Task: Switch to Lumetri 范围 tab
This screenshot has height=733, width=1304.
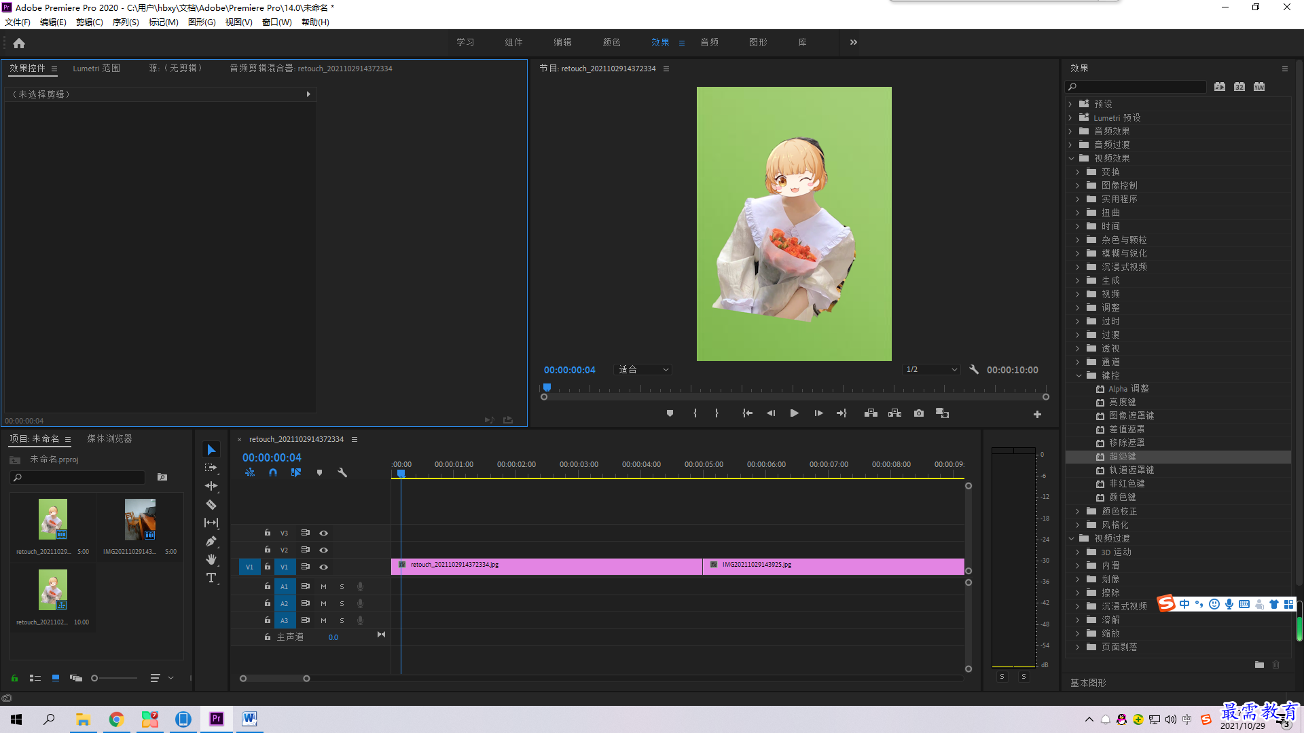Action: [x=96, y=69]
